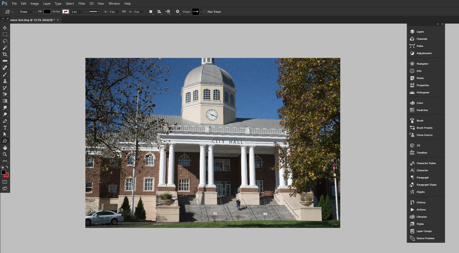The image size is (459, 253).
Task: Select the Move tool
Action: [5, 28]
